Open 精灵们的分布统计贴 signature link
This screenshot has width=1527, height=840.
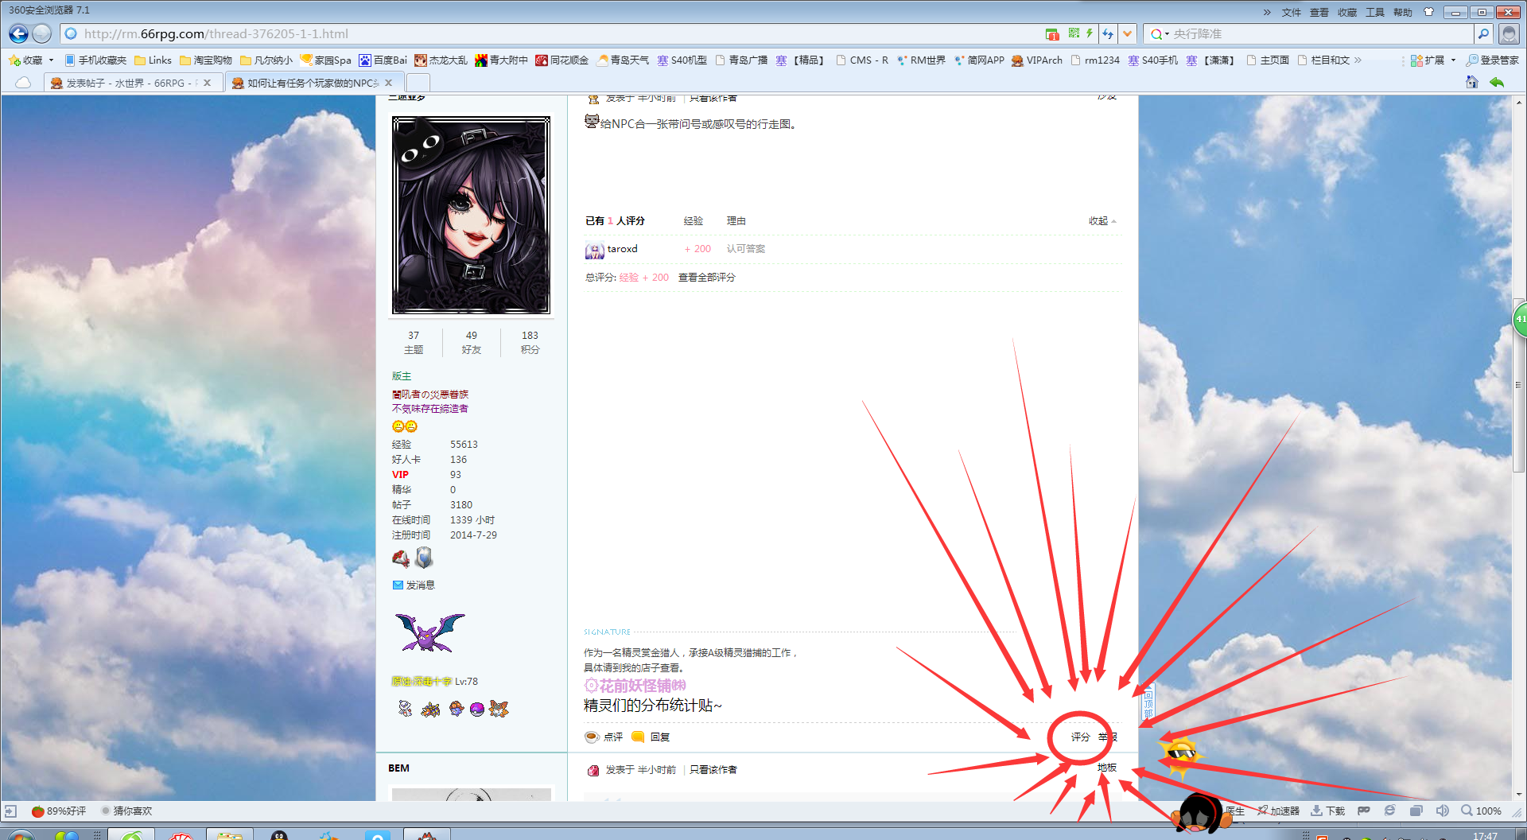[653, 706]
